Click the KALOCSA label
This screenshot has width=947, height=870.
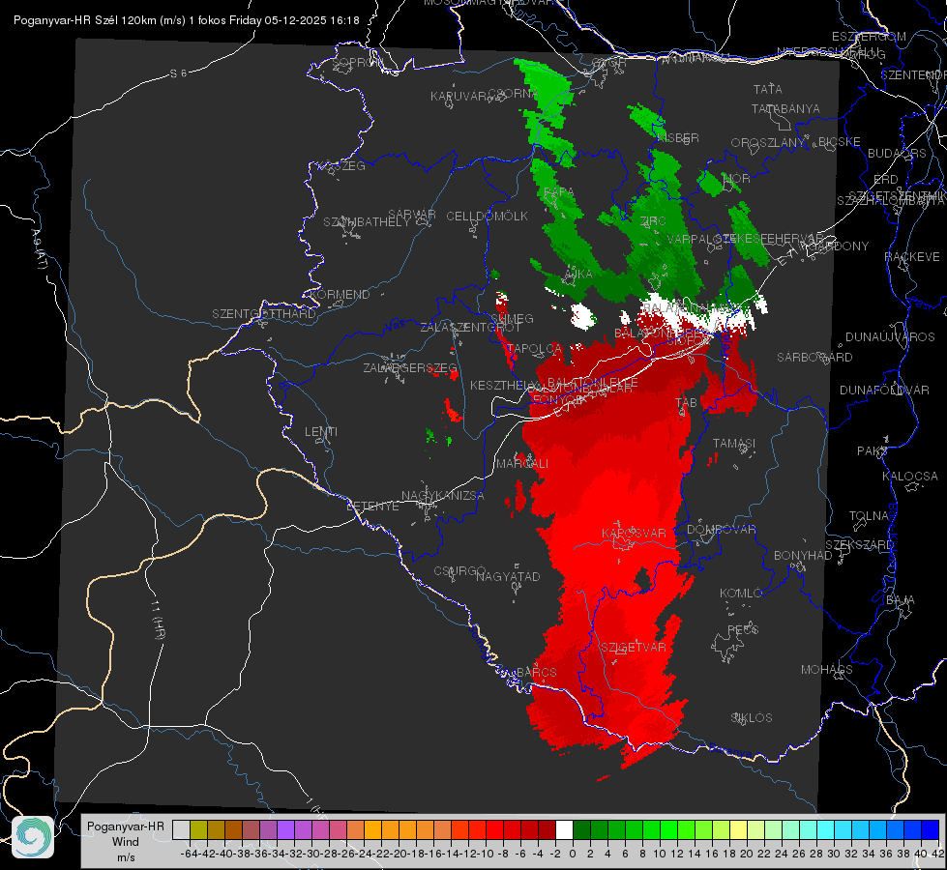click(910, 477)
